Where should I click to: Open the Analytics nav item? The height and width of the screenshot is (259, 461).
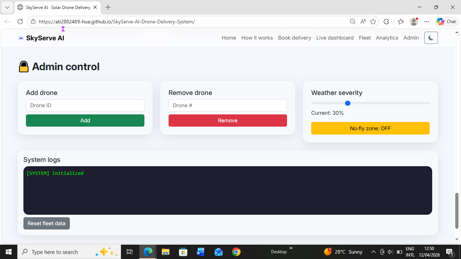387,38
